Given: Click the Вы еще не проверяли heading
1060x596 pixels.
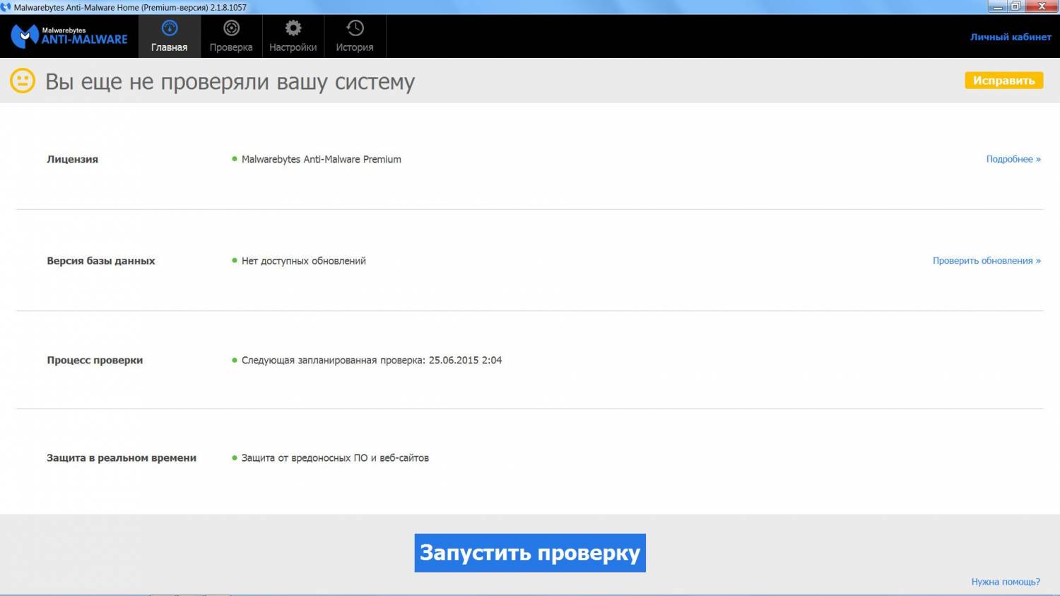Looking at the screenshot, I should [230, 81].
